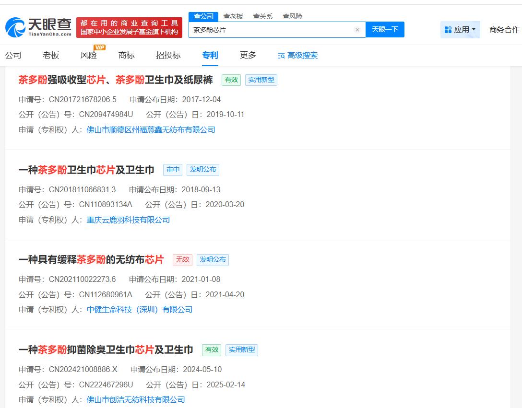Image resolution: width=522 pixels, height=408 pixels.
Task: Click 发明公布 tag beside 无效
Action: (213, 259)
